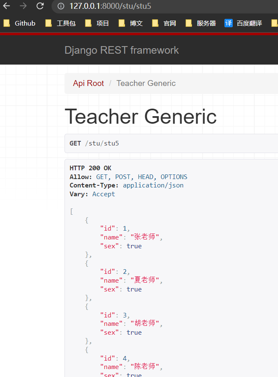Click the Django REST framework brand link
Screen dimensions: 278x377
coord(121,50)
